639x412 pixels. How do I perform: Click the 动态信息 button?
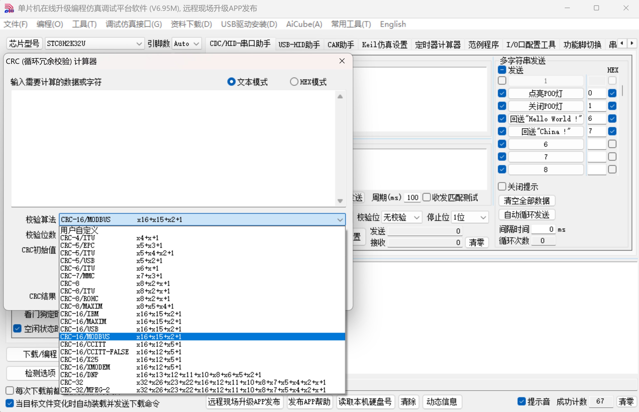[442, 402]
